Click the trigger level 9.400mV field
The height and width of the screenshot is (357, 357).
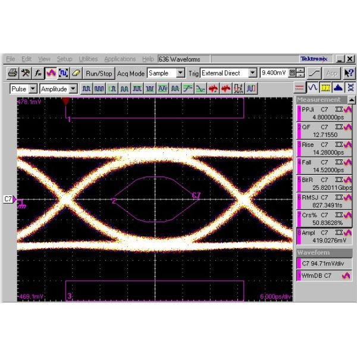[x=273, y=73]
